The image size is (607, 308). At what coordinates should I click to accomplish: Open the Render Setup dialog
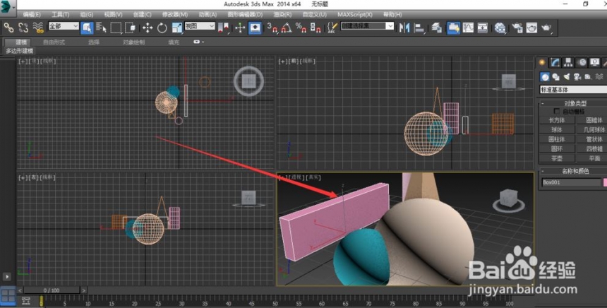pos(517,28)
